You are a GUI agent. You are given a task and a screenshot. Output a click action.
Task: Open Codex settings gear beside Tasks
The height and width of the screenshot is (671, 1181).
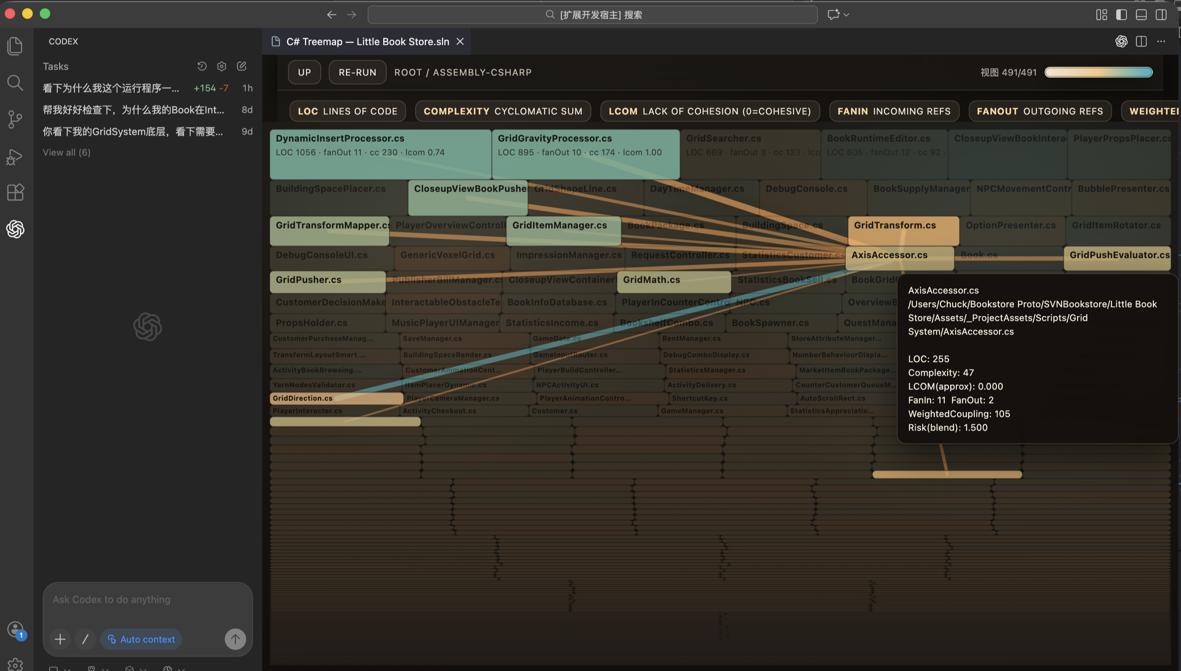pos(222,66)
